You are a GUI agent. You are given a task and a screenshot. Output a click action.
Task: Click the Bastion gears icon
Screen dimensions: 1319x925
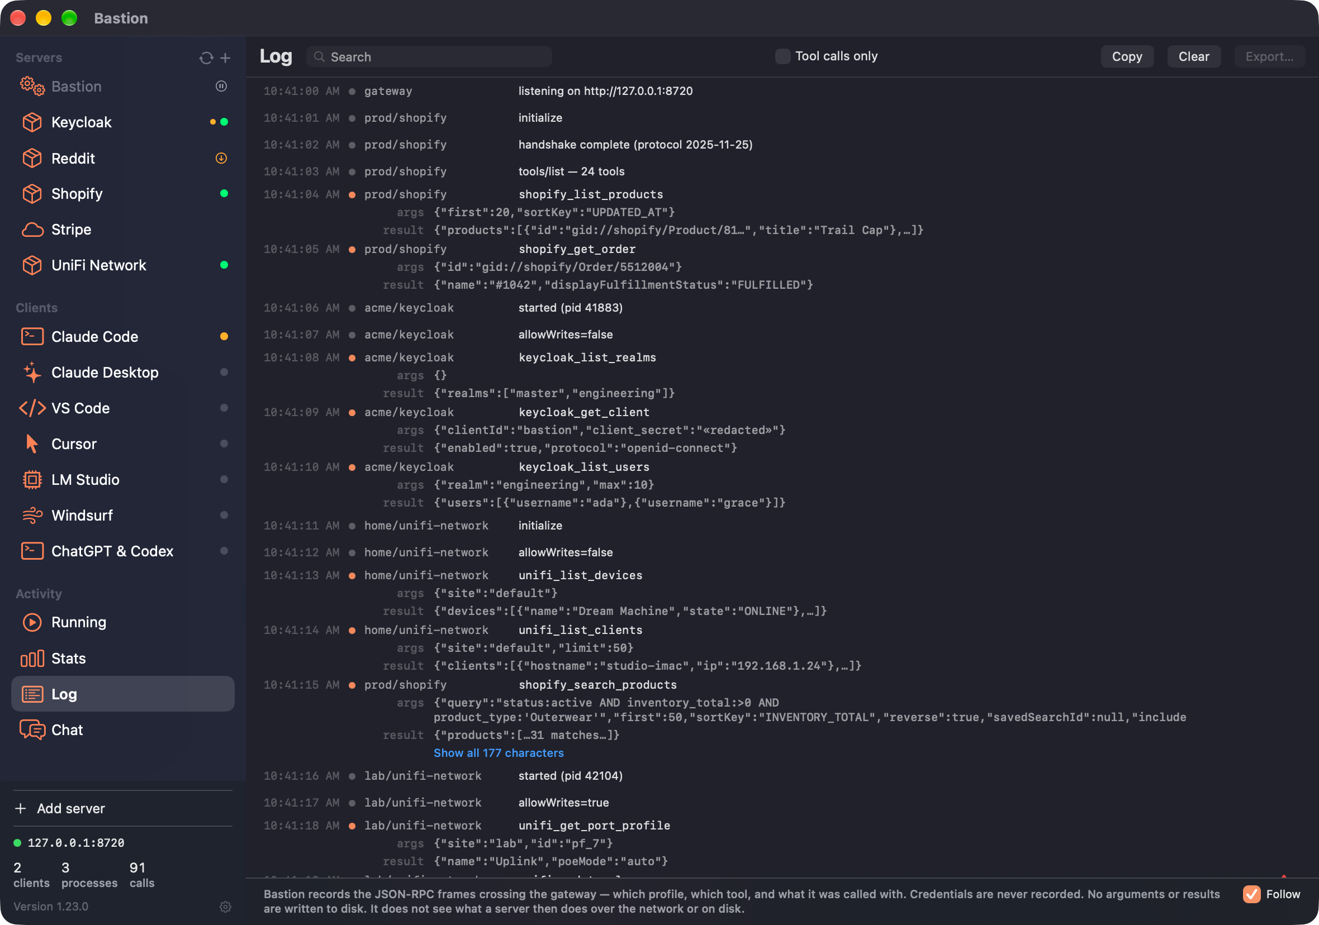point(32,87)
